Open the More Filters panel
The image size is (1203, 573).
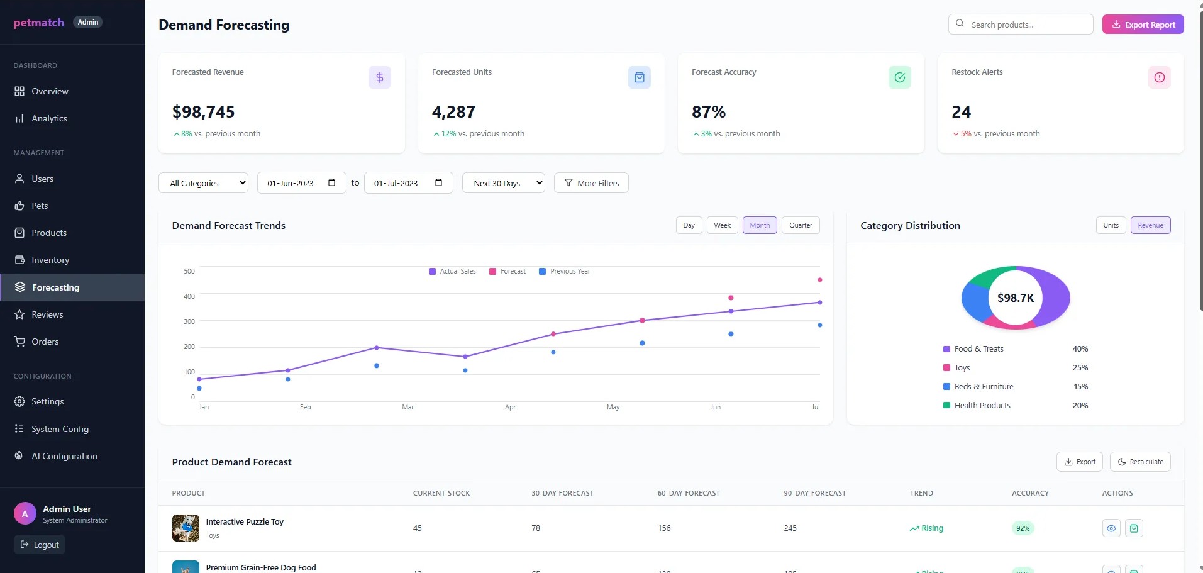click(591, 183)
